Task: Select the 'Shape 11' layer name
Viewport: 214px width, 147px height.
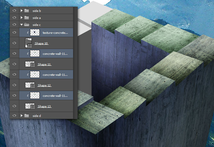Action: (44, 64)
